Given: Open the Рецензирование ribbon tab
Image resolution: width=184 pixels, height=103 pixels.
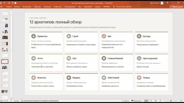Looking at the screenshot, I should coord(70,7).
